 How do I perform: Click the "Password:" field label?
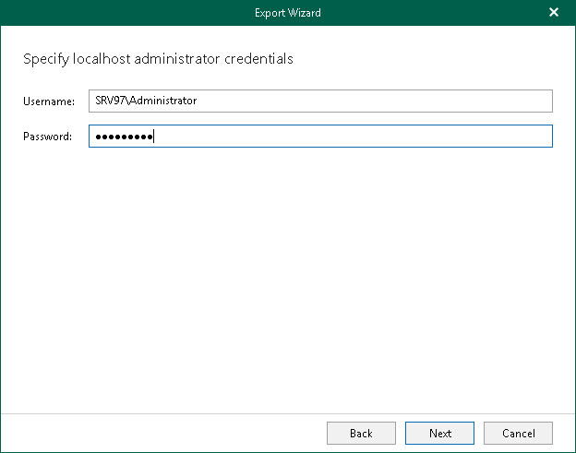48,137
